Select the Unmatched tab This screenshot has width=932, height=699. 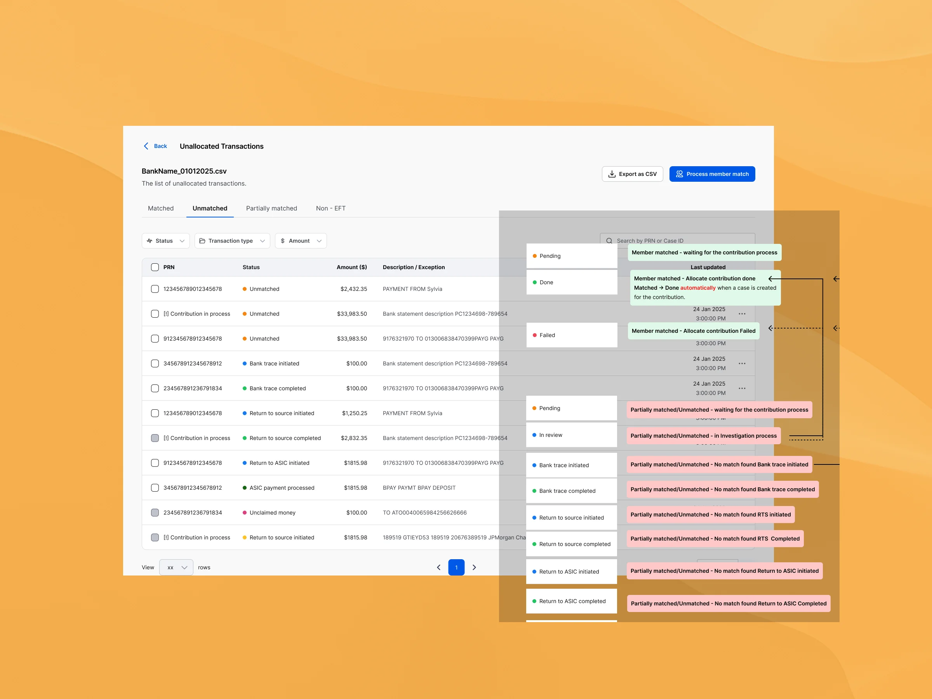tap(210, 209)
